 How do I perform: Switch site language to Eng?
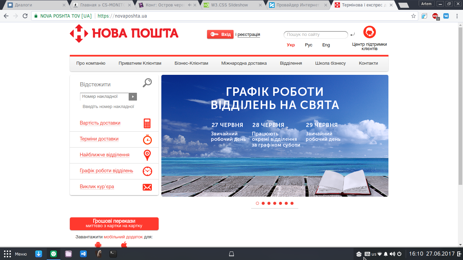[326, 45]
